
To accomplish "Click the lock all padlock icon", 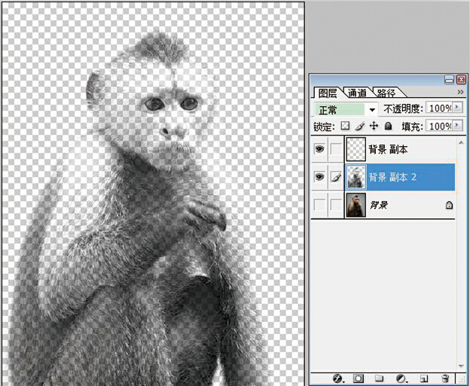I will click(389, 126).
